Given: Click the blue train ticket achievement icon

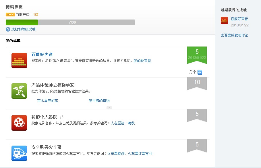Looking at the screenshot, I should coord(19,153).
